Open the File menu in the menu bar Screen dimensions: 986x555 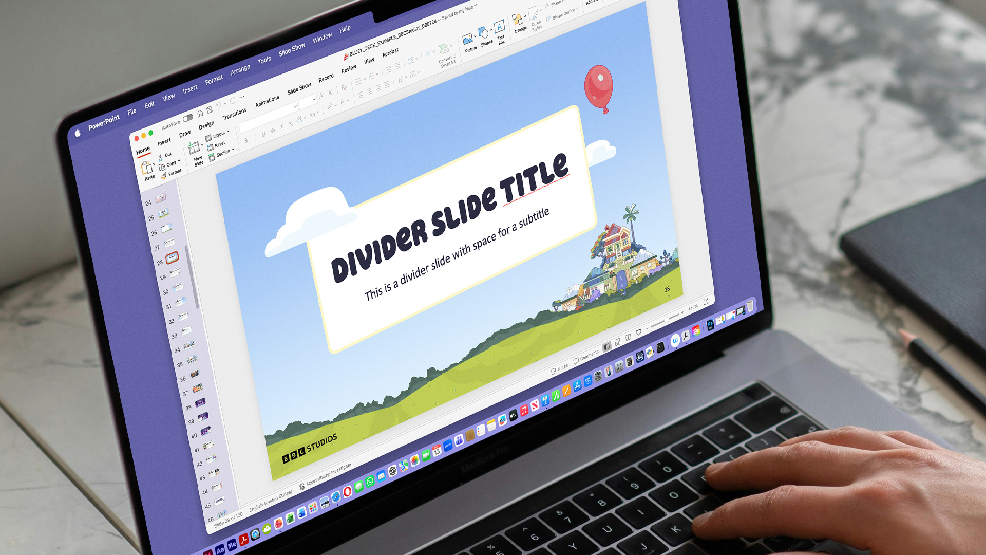pyautogui.click(x=132, y=111)
